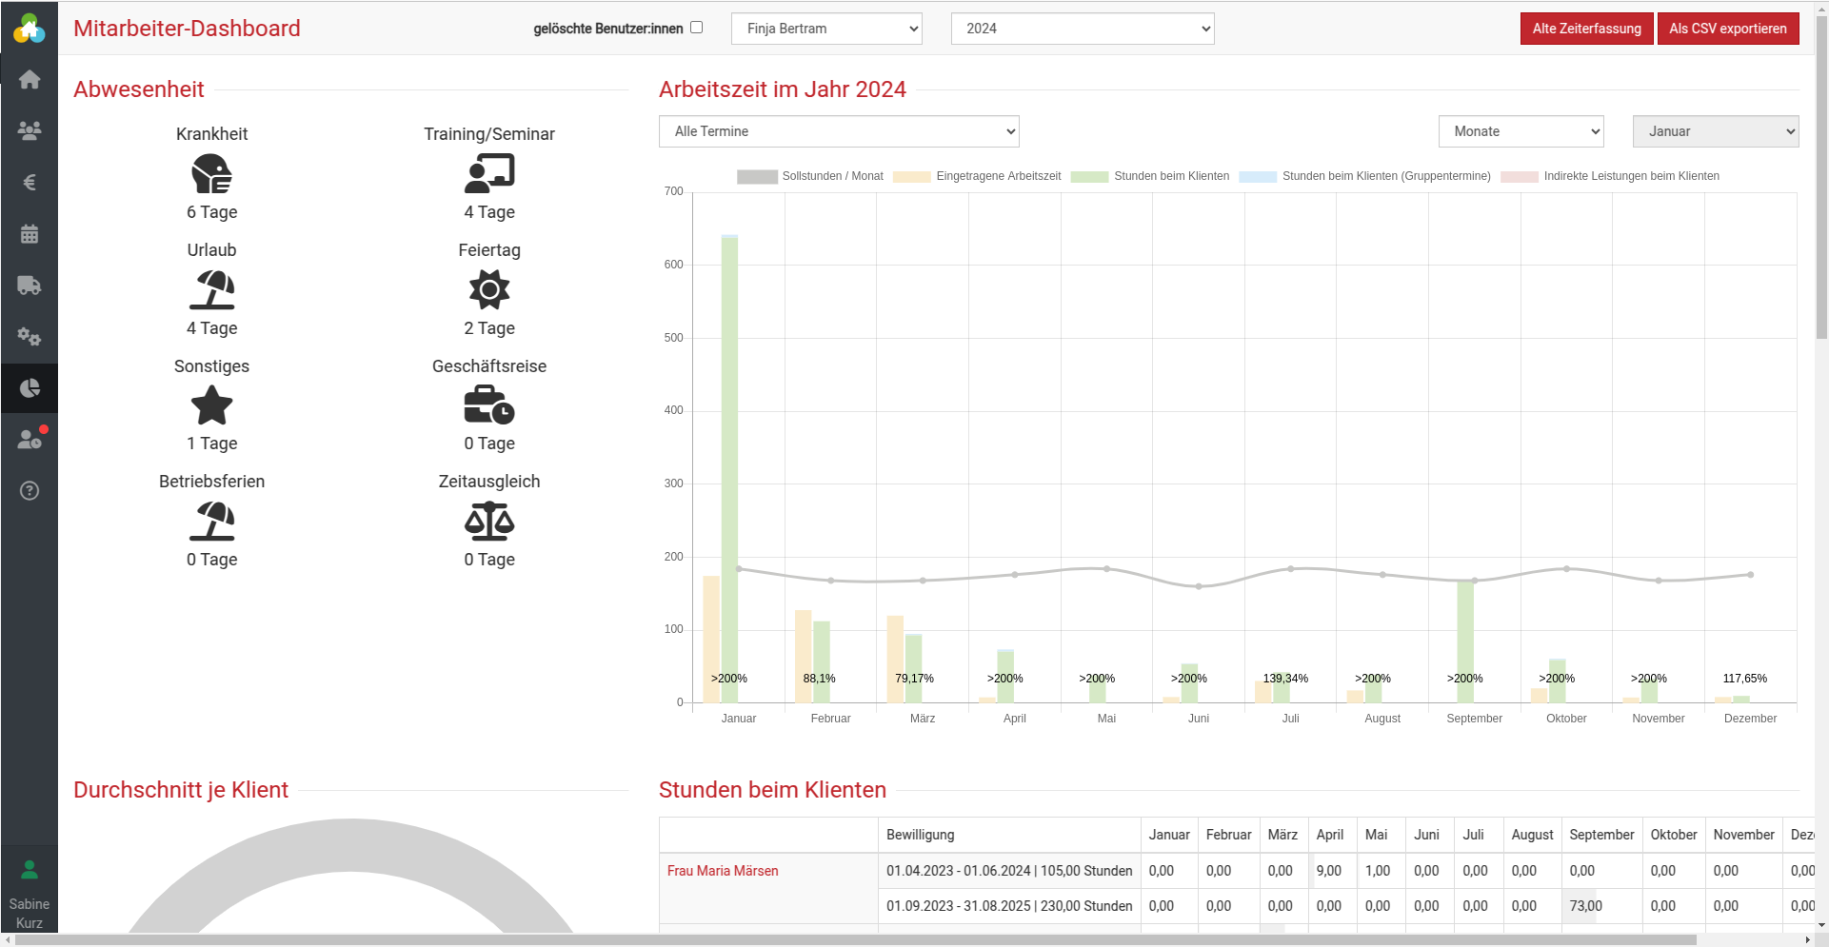The height and width of the screenshot is (947, 1829).
Task: Click the Eingetragene Arbeitszeit legend color swatch
Action: pos(911,177)
